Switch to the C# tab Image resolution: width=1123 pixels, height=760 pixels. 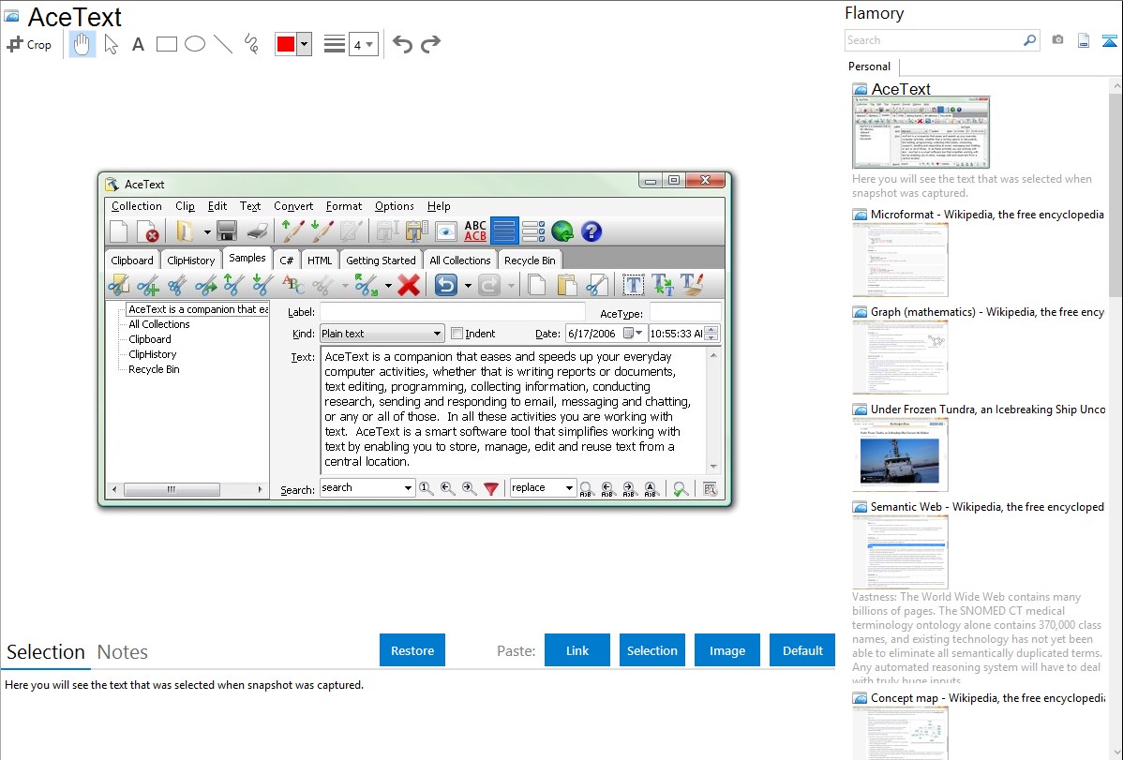(x=287, y=260)
